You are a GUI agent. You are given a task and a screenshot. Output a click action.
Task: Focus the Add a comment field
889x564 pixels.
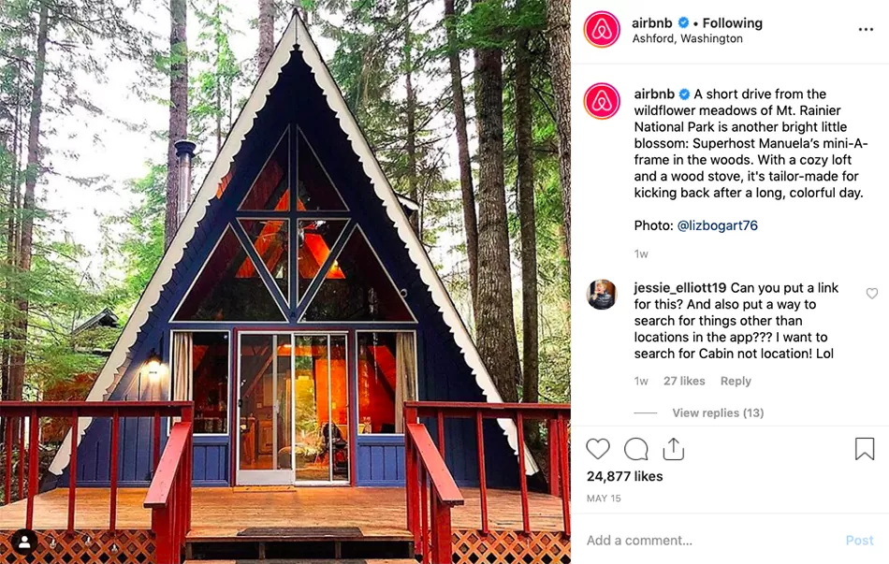[x=708, y=541]
